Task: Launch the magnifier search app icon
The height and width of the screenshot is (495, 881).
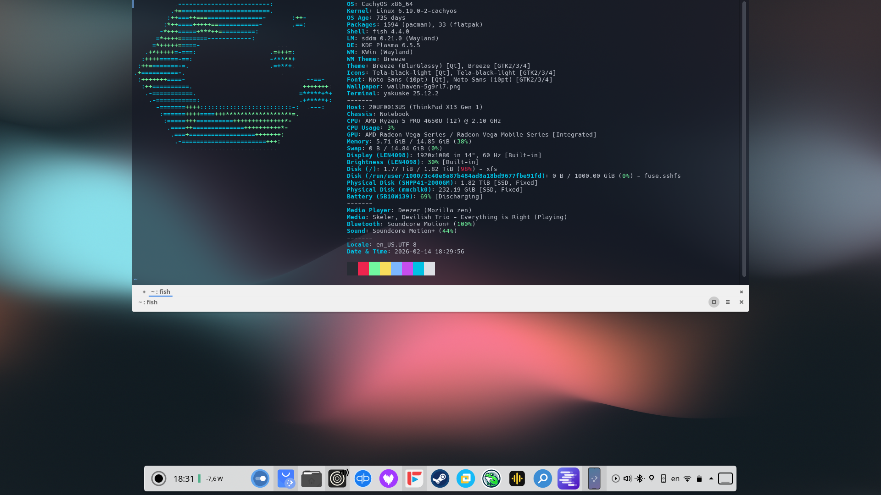Action: coord(543,478)
